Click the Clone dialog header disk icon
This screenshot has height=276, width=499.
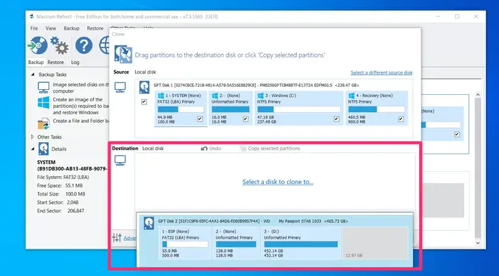(123, 55)
